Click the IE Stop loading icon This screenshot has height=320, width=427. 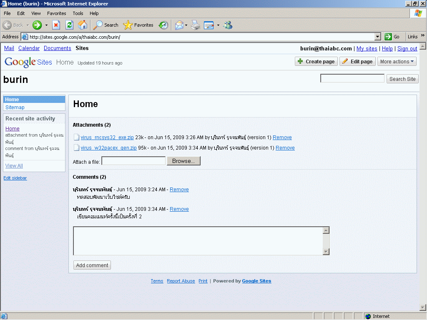point(56,25)
